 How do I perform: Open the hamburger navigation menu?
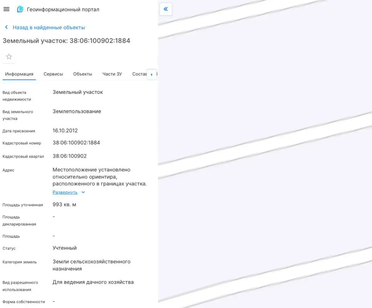point(7,9)
